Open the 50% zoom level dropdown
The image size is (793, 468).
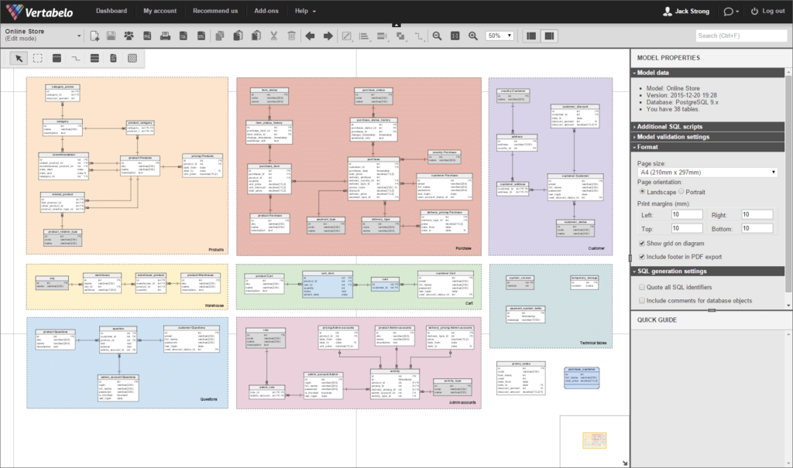pyautogui.click(x=499, y=36)
